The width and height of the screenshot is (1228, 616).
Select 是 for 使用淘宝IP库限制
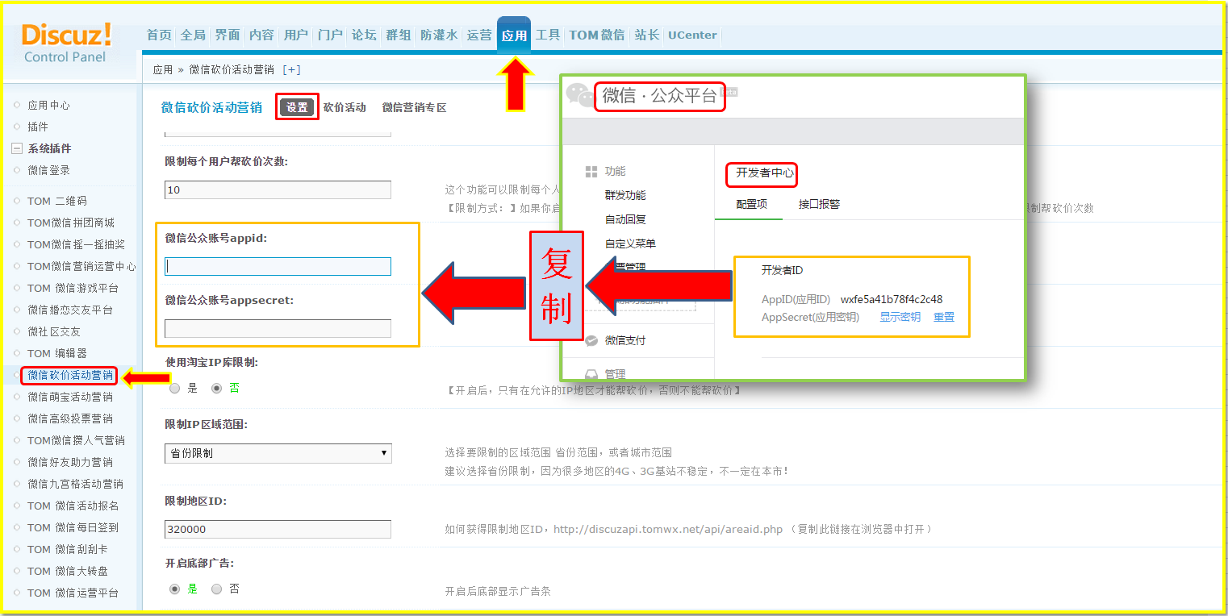[175, 388]
